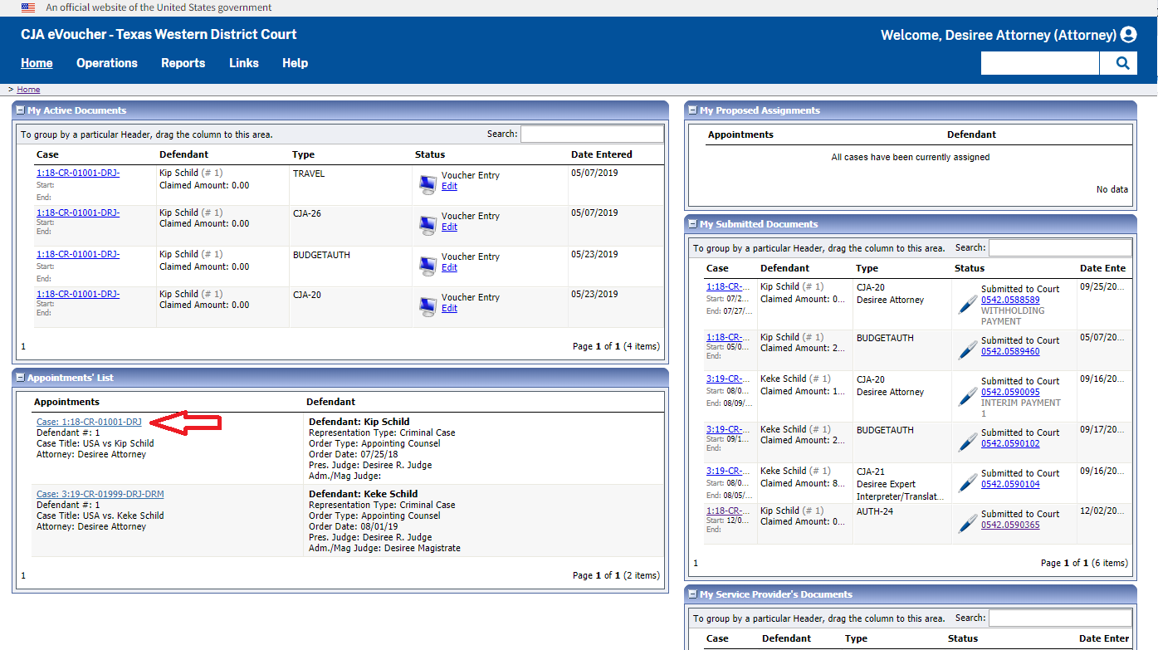1158x650 pixels.
Task: Open appointment Case: 1:18-CR-01001-DRJ
Action: click(89, 423)
